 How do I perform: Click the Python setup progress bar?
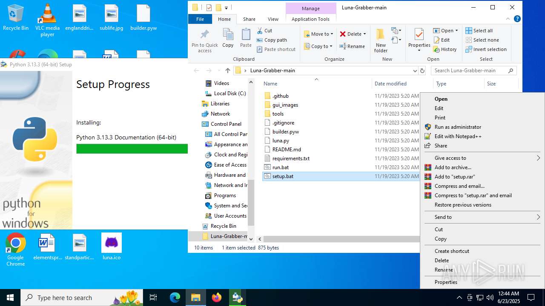pos(132,149)
